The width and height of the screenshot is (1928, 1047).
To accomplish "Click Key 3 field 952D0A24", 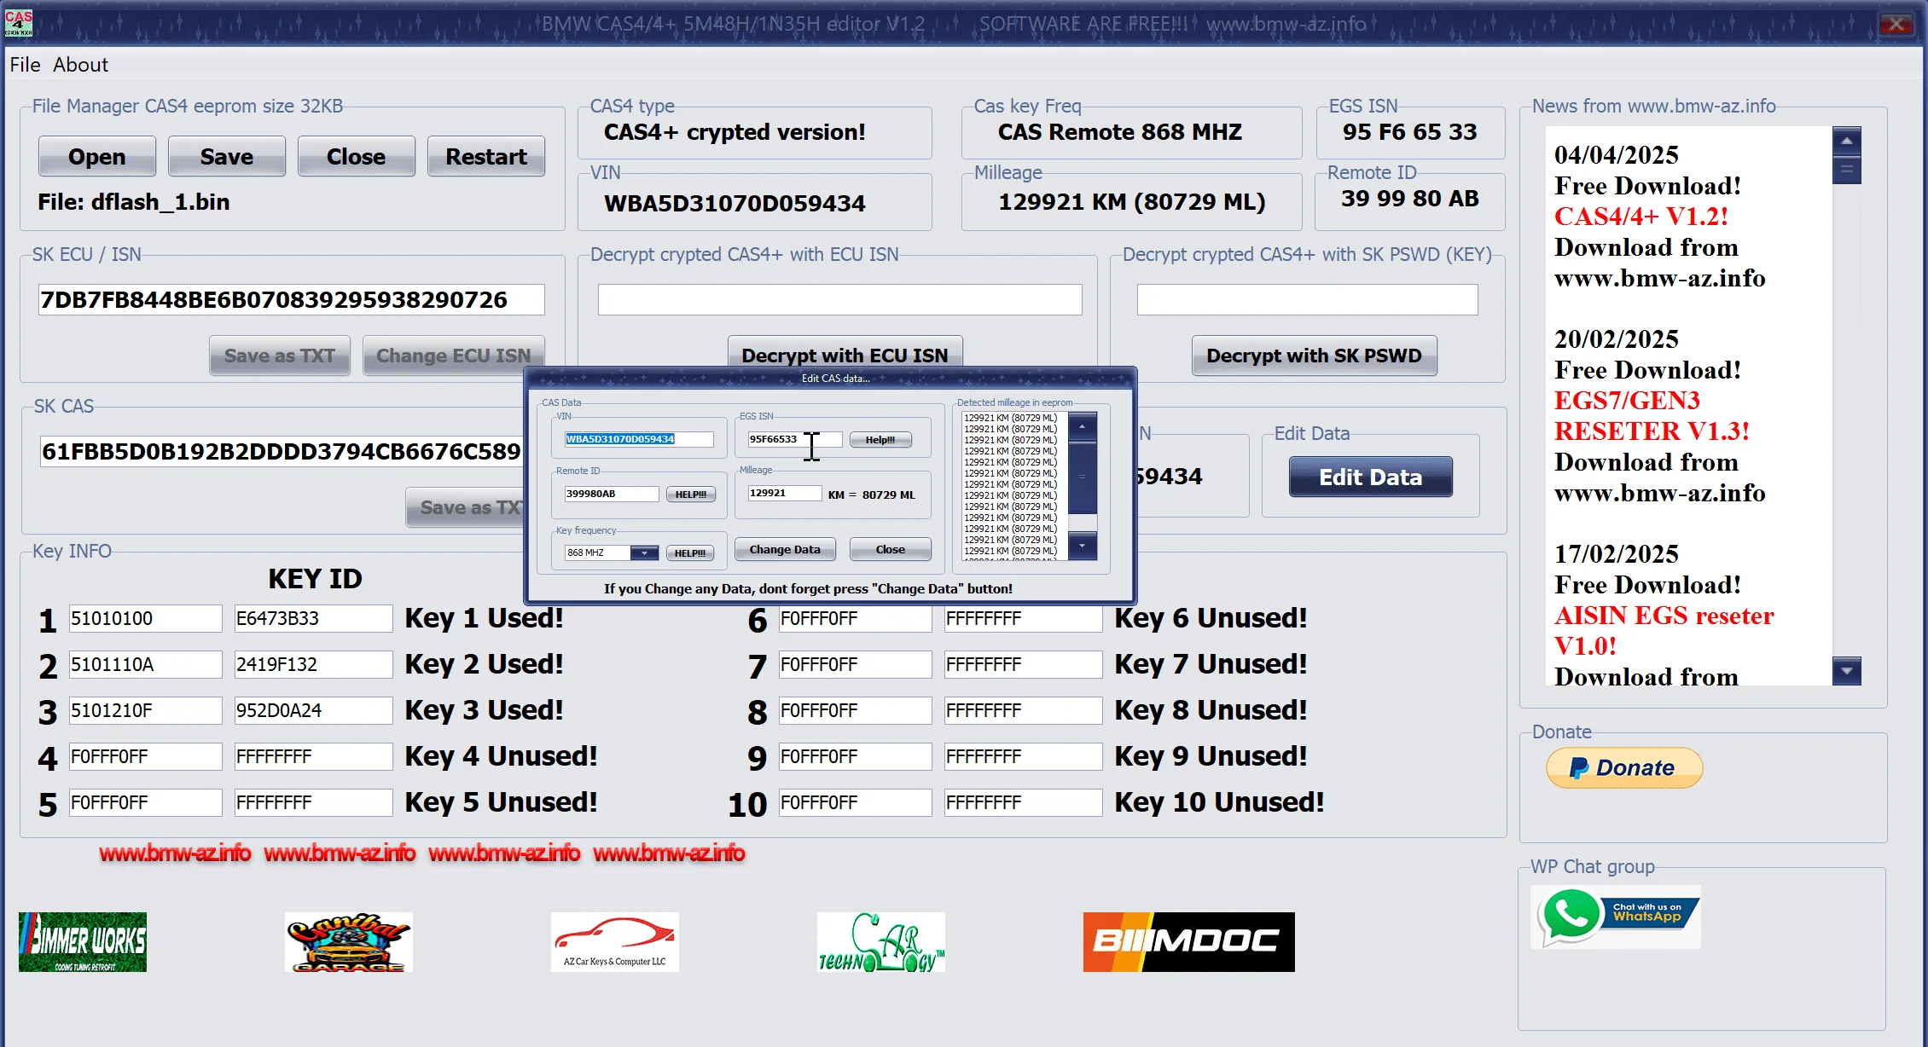I will 313,710.
